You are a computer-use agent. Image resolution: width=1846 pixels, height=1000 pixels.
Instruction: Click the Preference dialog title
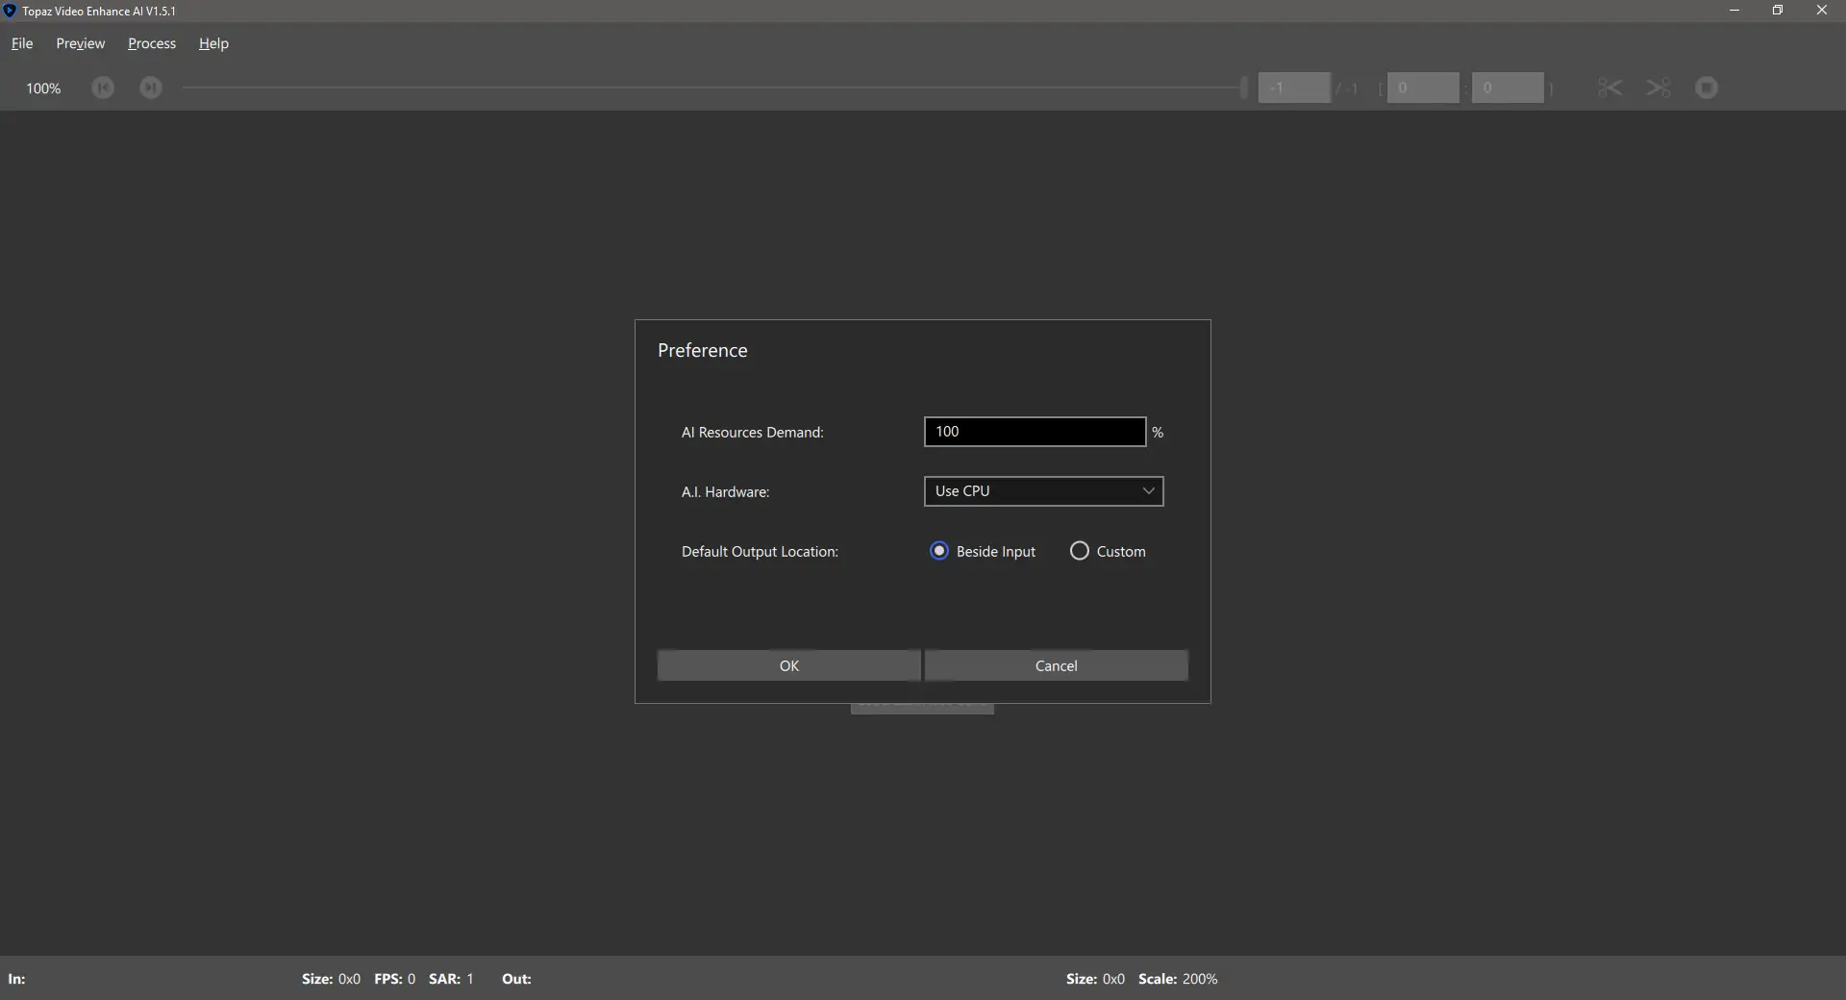coord(703,350)
